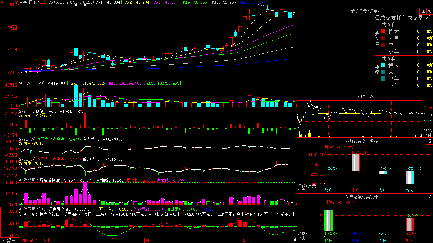Click the 净额(万元) axis label
The height and width of the screenshot is (243, 433).
[x=307, y=186]
